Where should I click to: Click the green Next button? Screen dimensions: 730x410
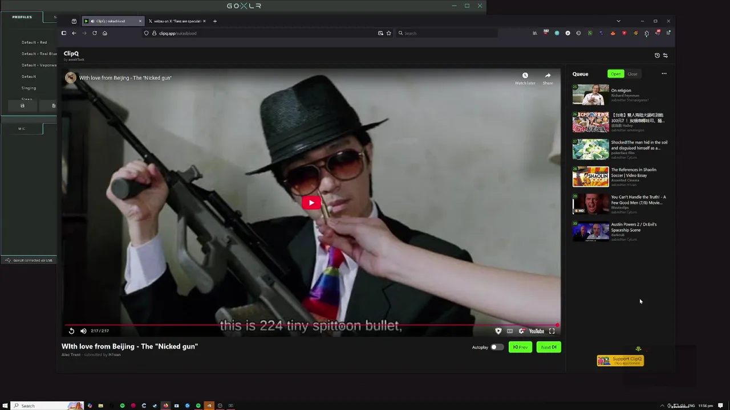(549, 347)
